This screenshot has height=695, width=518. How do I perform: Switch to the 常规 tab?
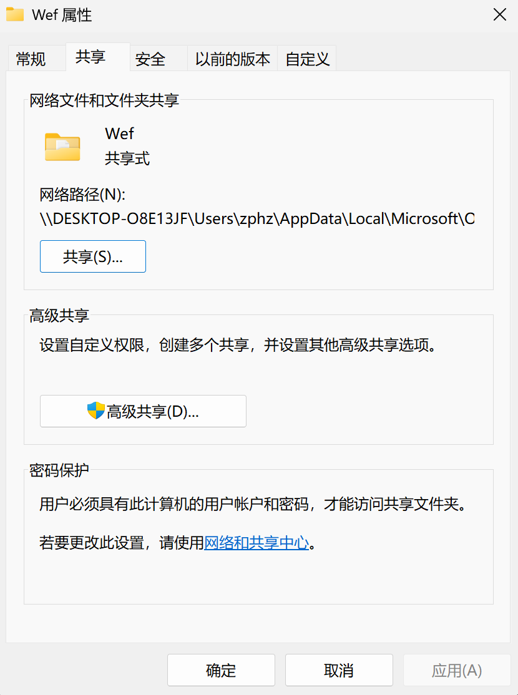tap(31, 59)
